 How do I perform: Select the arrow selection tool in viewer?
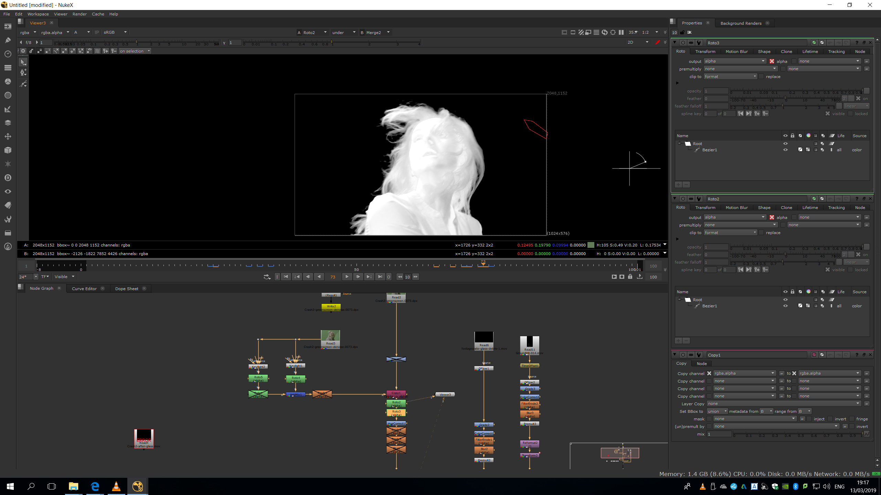coord(23,62)
